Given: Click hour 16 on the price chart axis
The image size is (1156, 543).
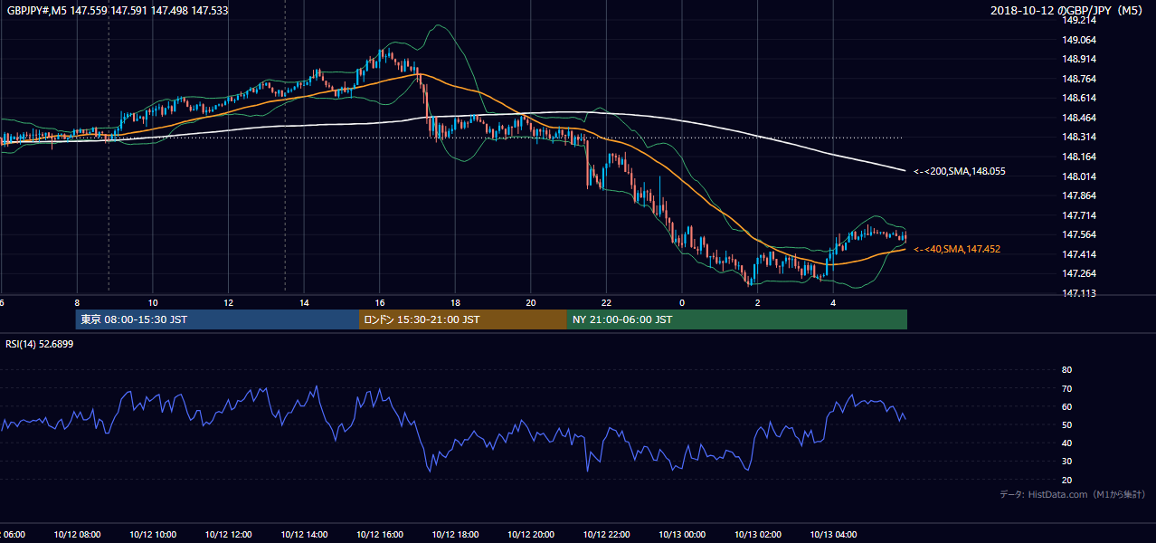Looking at the screenshot, I should 380,302.
